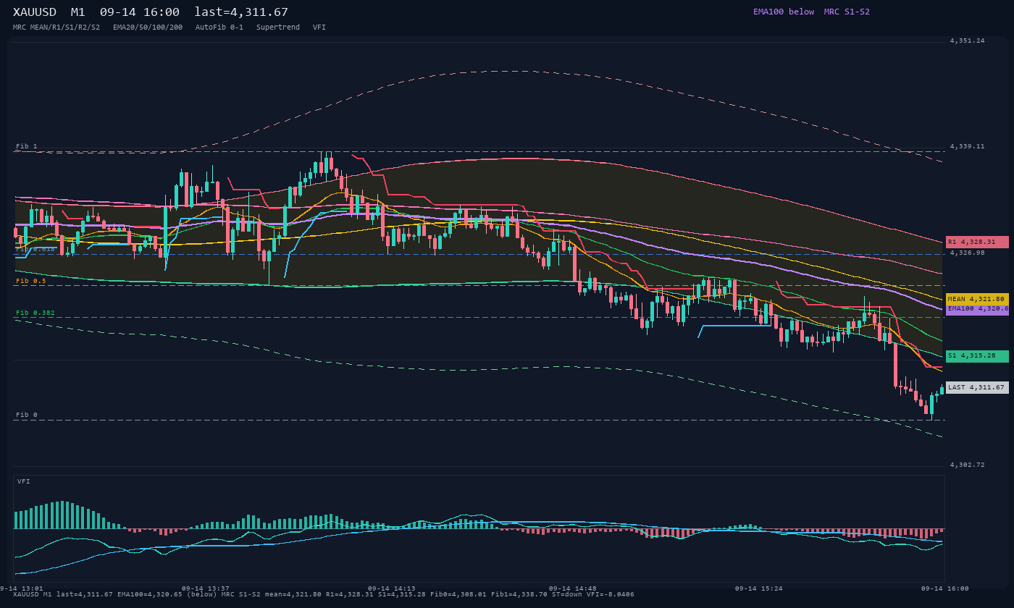Click the red R1 4,328.31 price tag
Image resolution: width=1014 pixels, height=608 pixels.
click(977, 242)
